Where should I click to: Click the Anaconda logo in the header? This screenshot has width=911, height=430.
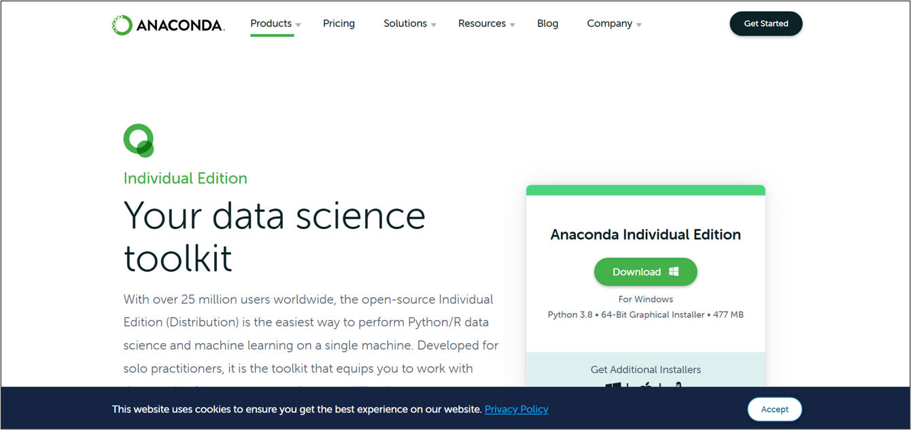pyautogui.click(x=168, y=25)
